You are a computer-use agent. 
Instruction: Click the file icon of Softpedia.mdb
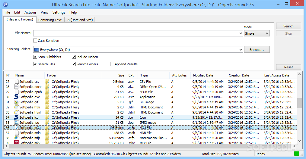click(17, 132)
